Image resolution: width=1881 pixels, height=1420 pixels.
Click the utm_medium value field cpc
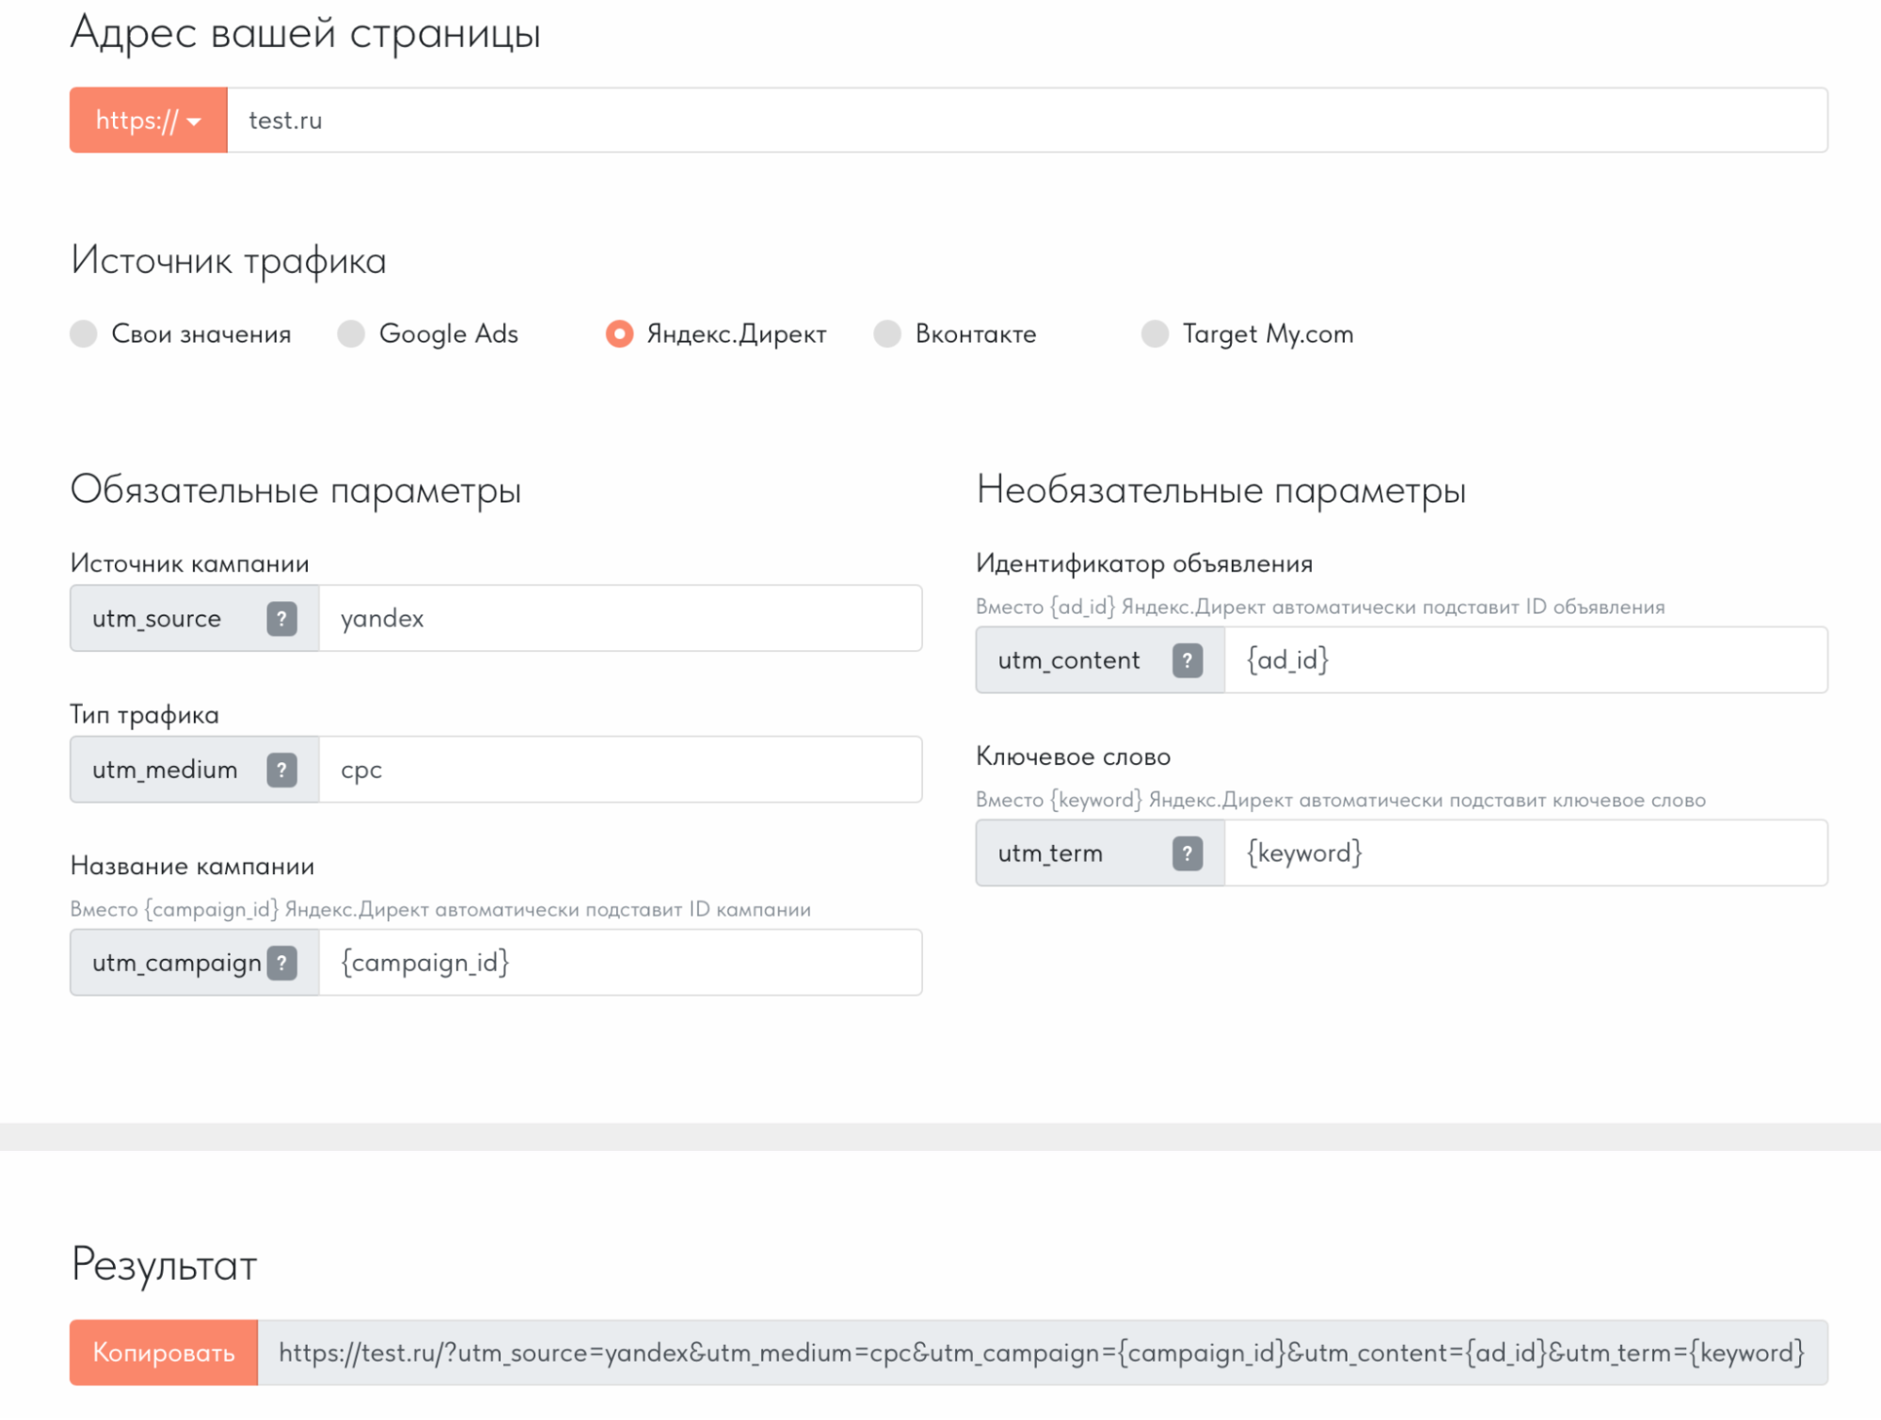(x=619, y=770)
